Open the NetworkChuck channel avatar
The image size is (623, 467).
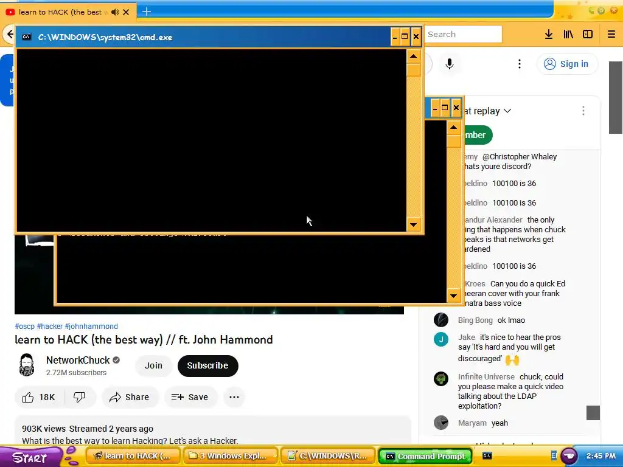(x=27, y=365)
